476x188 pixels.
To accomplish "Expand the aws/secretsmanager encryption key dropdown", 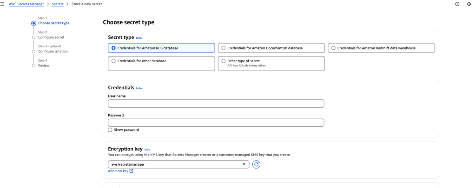I will point(178,164).
